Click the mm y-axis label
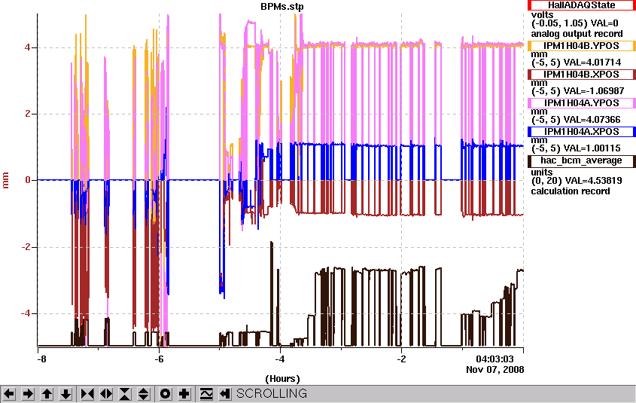Screen dimensions: 636x403 [6, 180]
